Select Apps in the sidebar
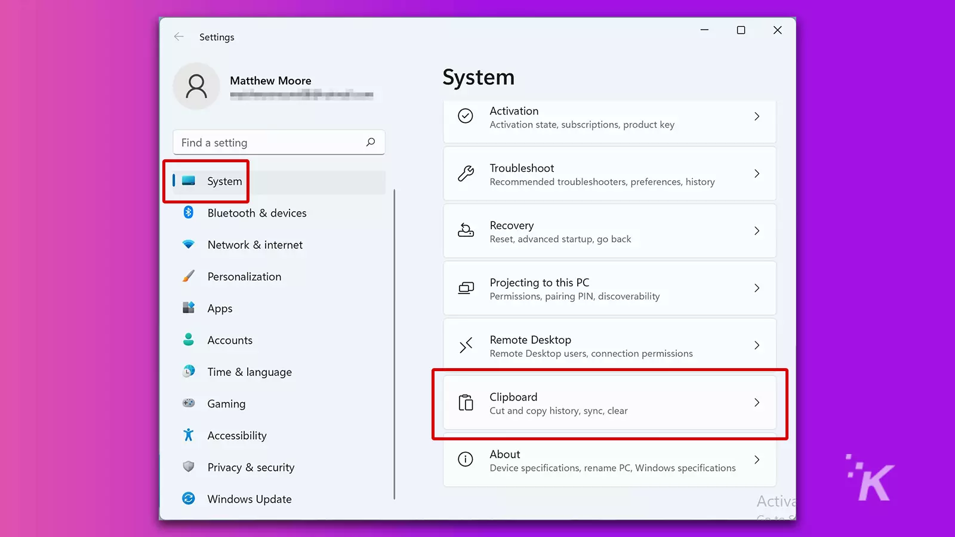The image size is (955, 537). pyautogui.click(x=220, y=308)
